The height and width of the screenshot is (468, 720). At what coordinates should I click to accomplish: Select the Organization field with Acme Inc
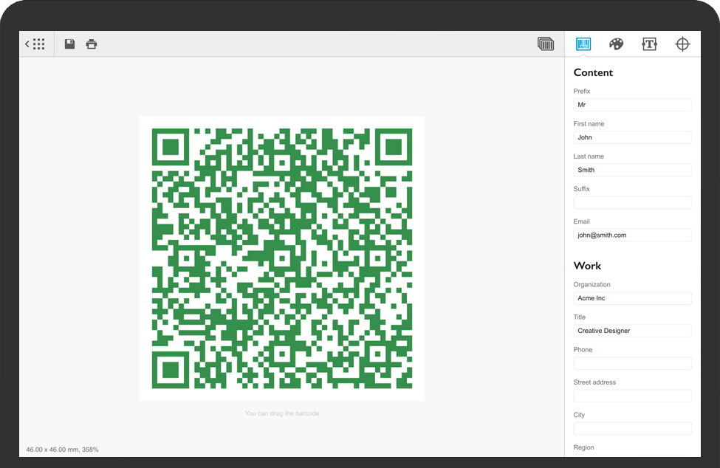632,298
